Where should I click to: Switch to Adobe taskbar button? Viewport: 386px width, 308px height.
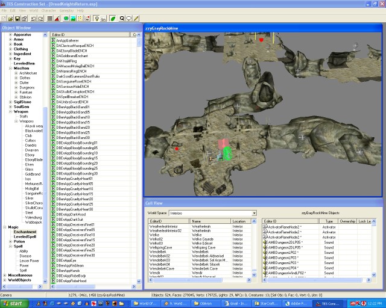click(296, 304)
